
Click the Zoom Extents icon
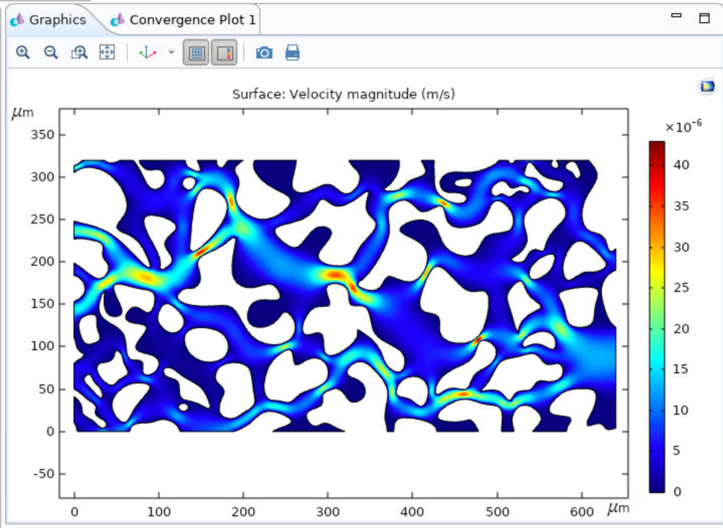pyautogui.click(x=107, y=53)
